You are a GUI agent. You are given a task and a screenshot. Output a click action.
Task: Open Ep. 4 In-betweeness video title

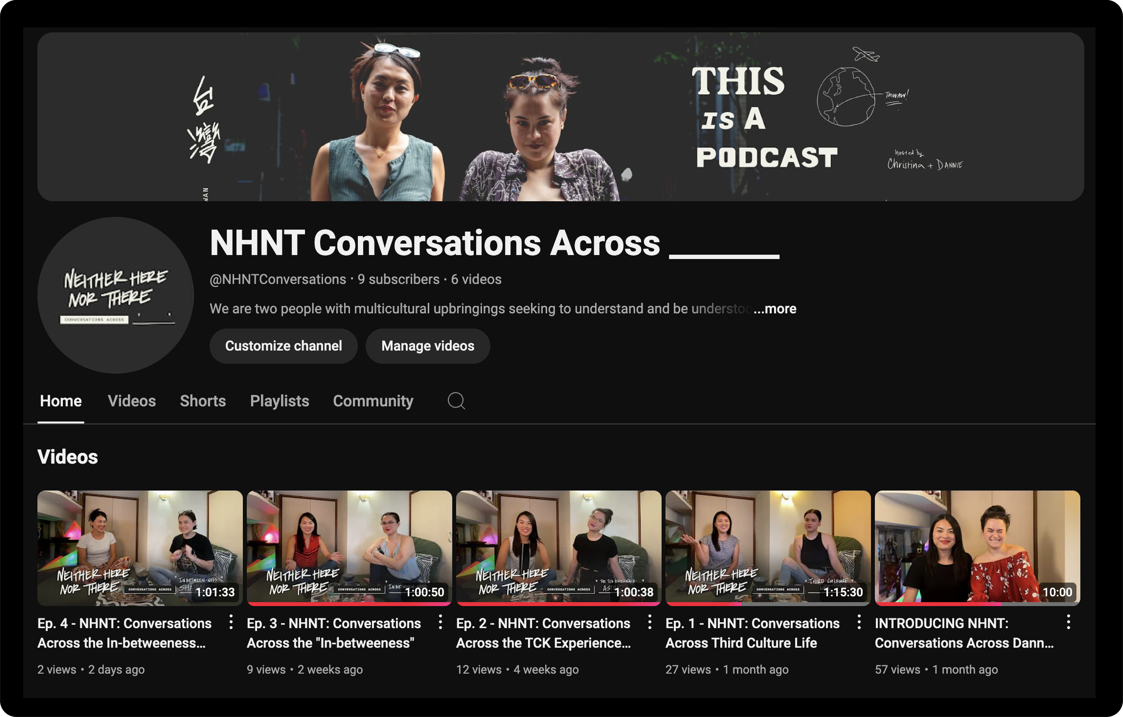[x=125, y=633]
